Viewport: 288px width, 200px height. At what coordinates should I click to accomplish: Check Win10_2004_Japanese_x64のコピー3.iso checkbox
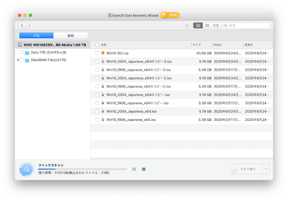click(97, 62)
